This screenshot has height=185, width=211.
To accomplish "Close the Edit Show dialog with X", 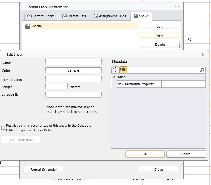I will coord(203,55).
